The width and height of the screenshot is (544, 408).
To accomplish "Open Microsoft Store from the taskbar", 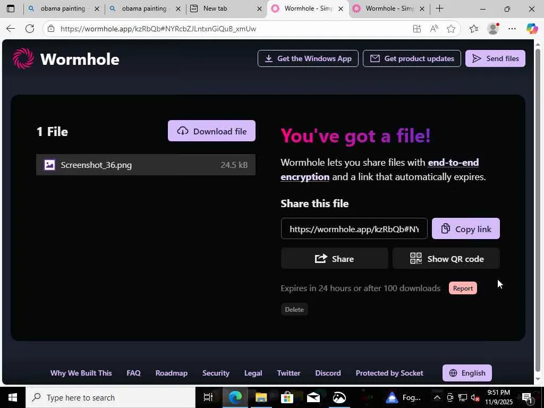I will (x=287, y=397).
